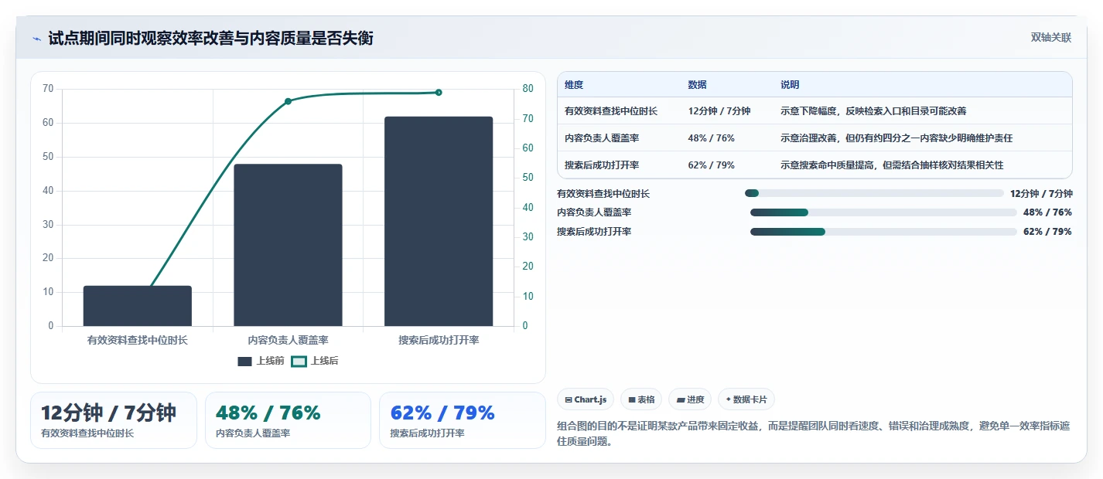Click the chart title 试点期间同时观察效率改善与内容质量是否失衡
This screenshot has height=479, width=1103.
pyautogui.click(x=210, y=38)
